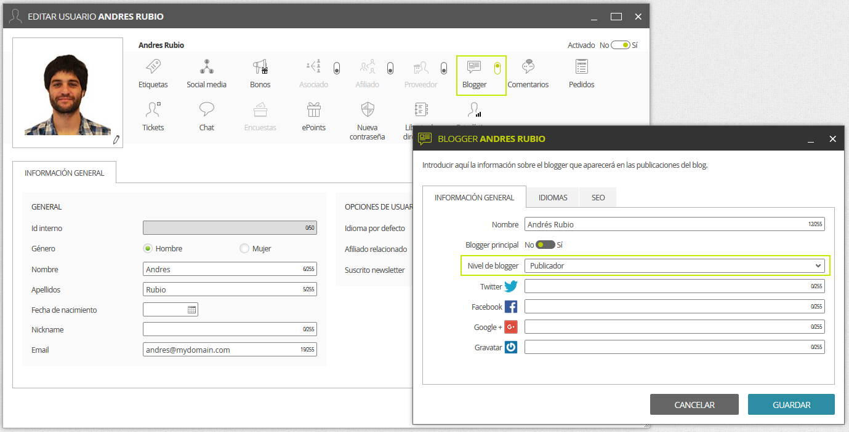Viewport: 849px width, 432px height.
Task: Toggle the Proveedor switch
Action: point(444,68)
